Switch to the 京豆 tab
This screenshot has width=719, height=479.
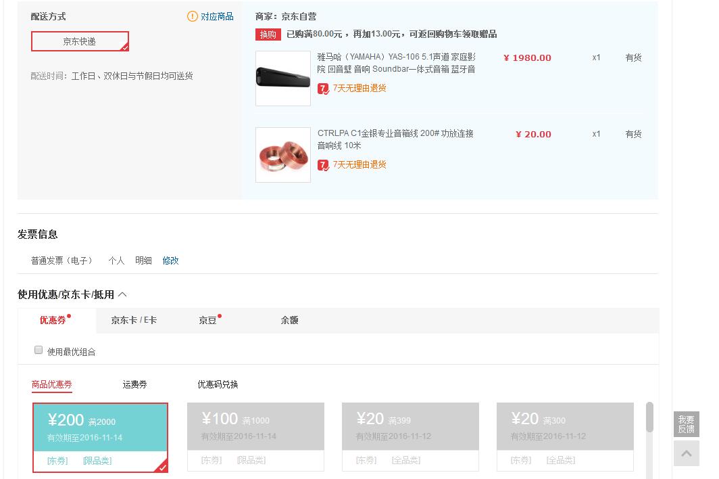(x=207, y=320)
